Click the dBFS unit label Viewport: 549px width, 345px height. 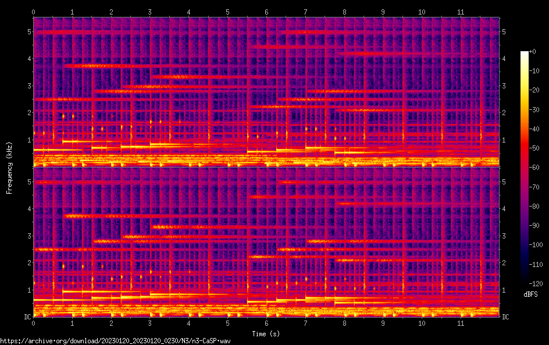pyautogui.click(x=530, y=295)
